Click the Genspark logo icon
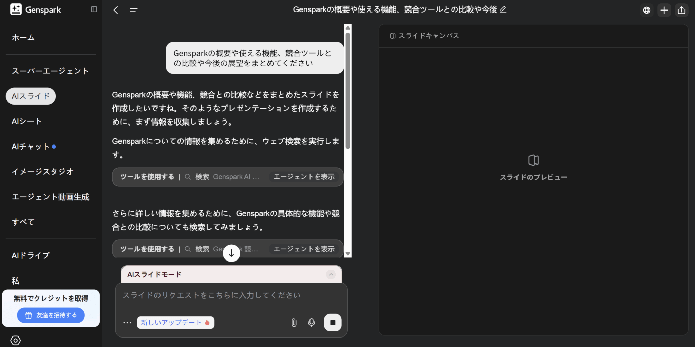The height and width of the screenshot is (347, 695). point(16,9)
